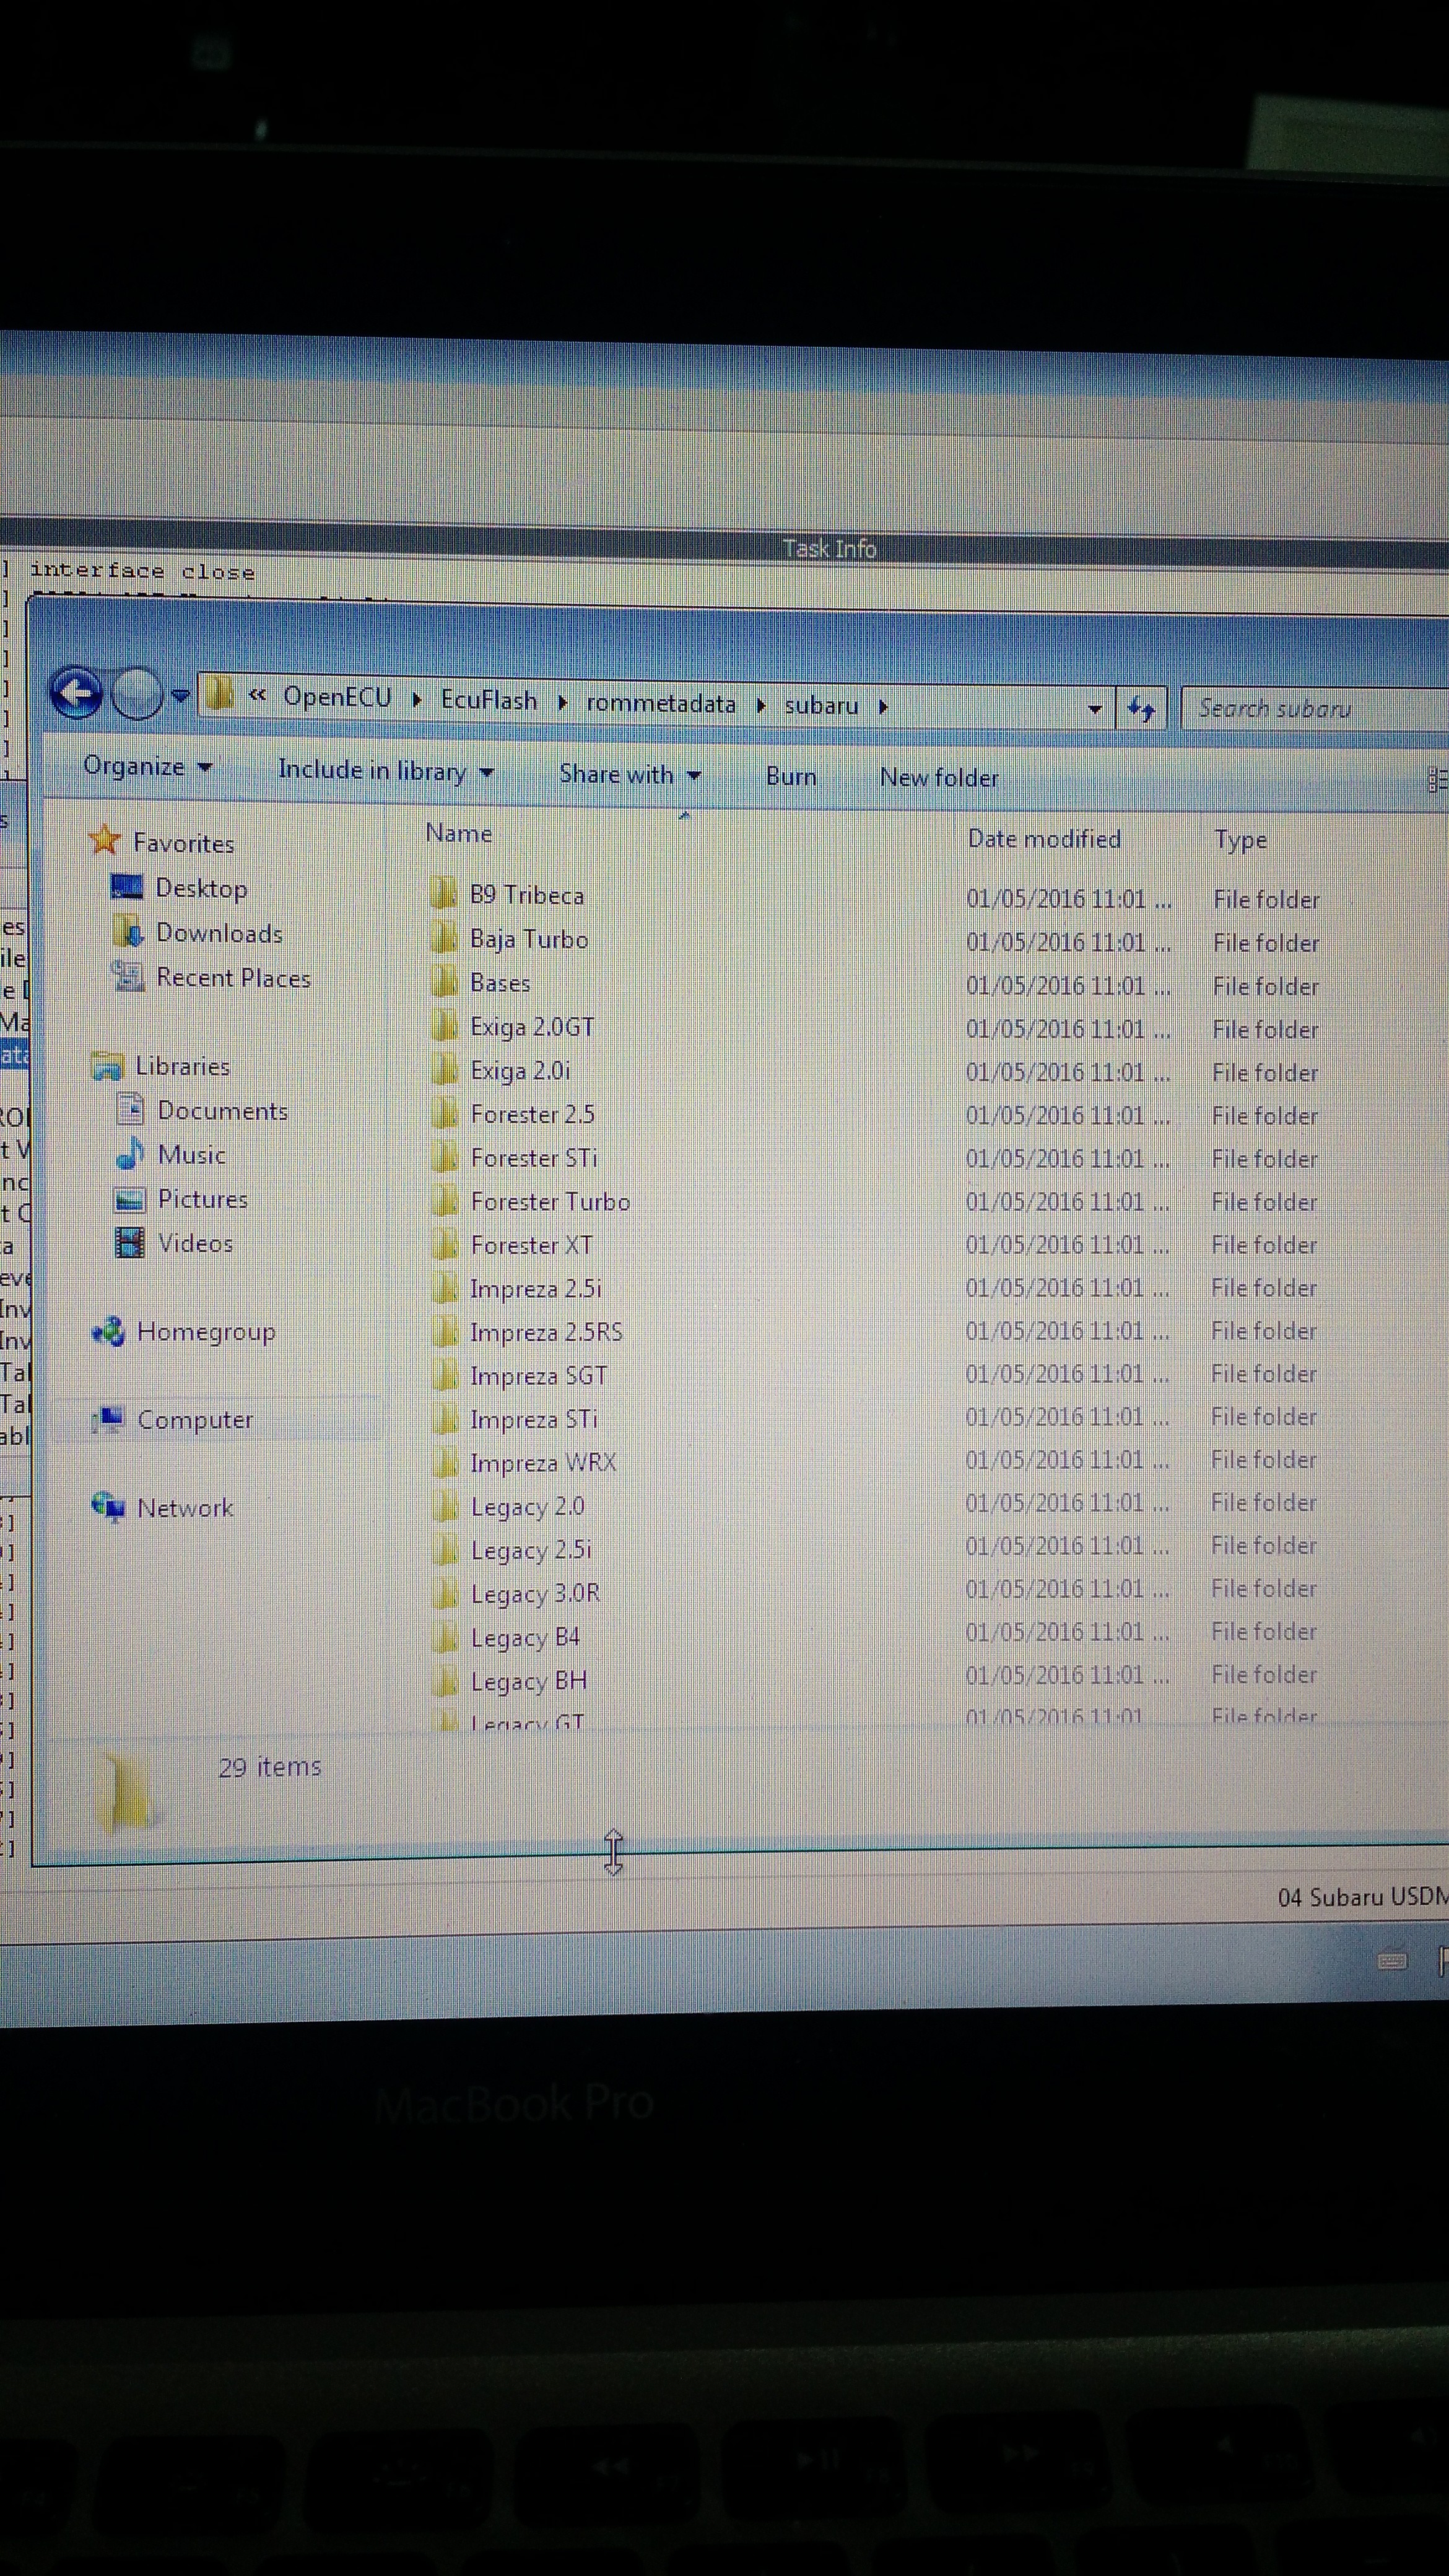1449x2576 pixels.
Task: Select the Legacy BH folder icon
Action: pyautogui.click(x=446, y=1681)
